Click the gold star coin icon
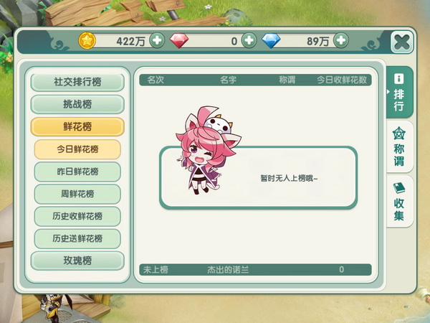The height and width of the screenshot is (323, 430). (87, 40)
